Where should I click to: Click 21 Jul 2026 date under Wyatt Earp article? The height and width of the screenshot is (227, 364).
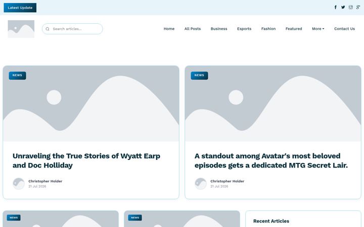point(37,186)
